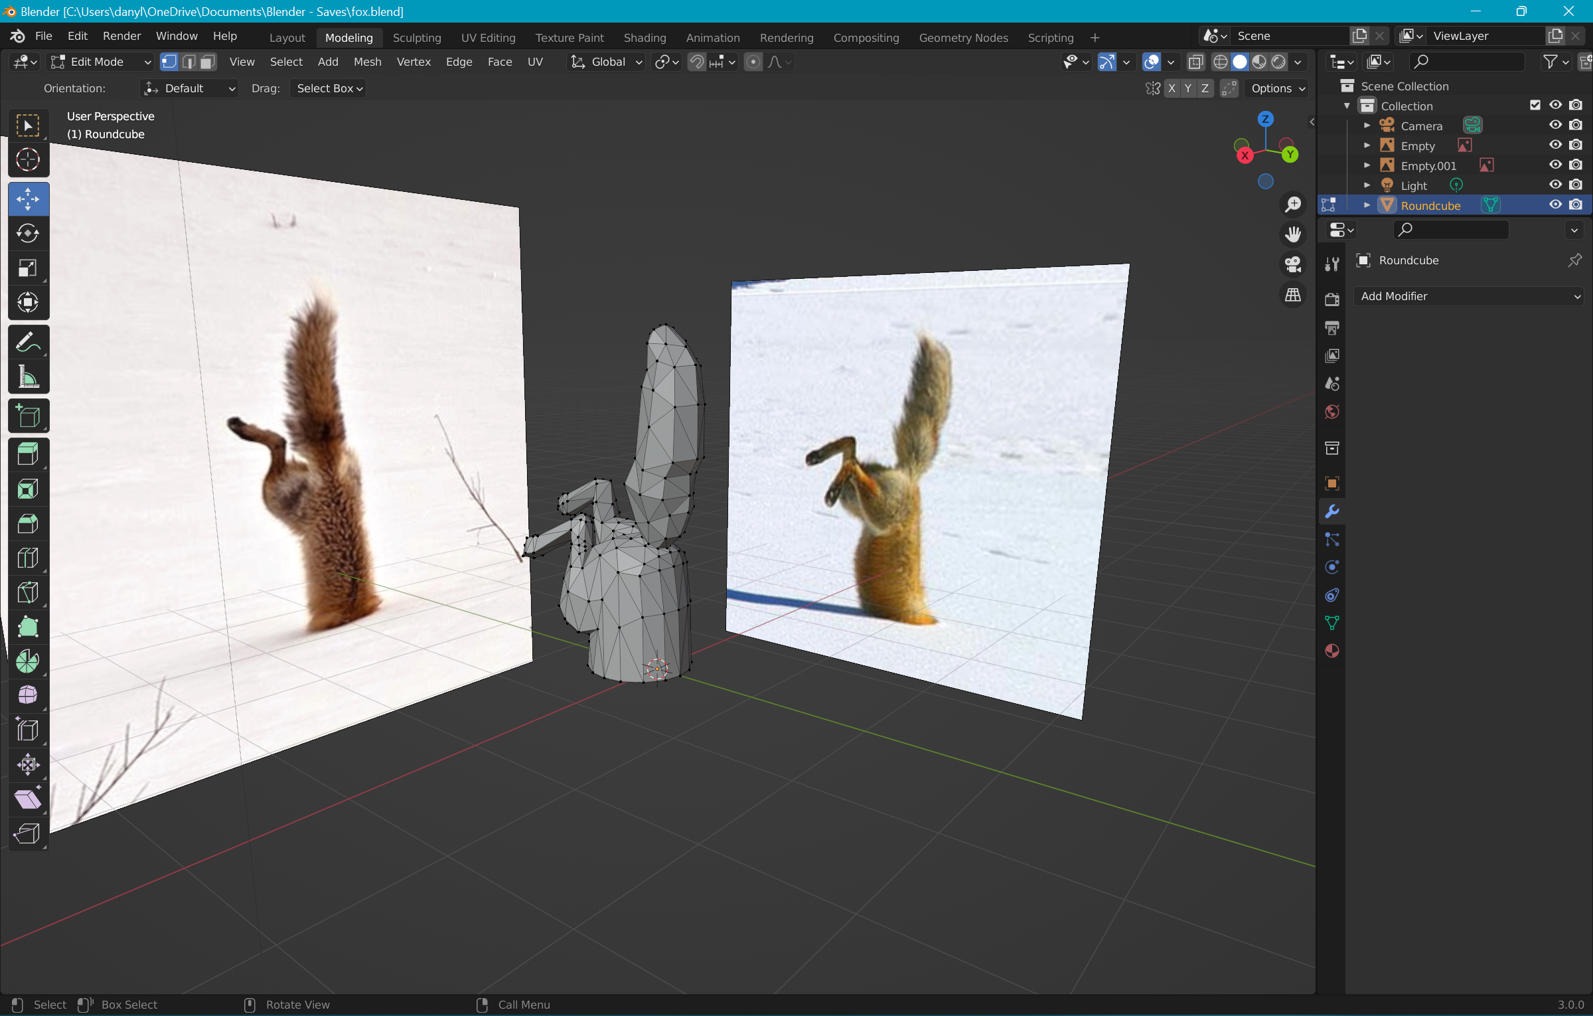Switch to Sculpting workspace tab
The height and width of the screenshot is (1016, 1593).
pyautogui.click(x=417, y=38)
